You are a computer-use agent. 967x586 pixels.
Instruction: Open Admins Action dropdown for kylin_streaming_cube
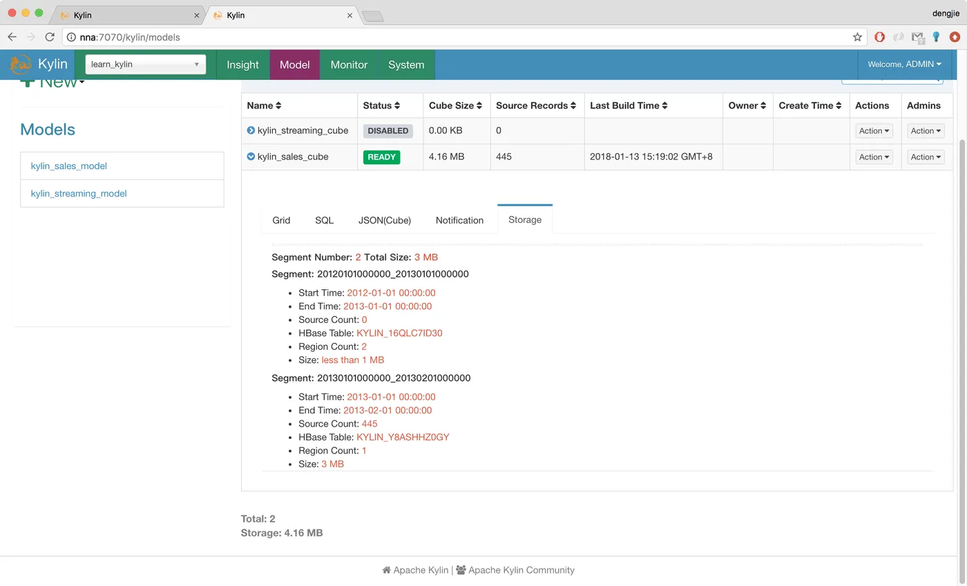click(x=926, y=130)
